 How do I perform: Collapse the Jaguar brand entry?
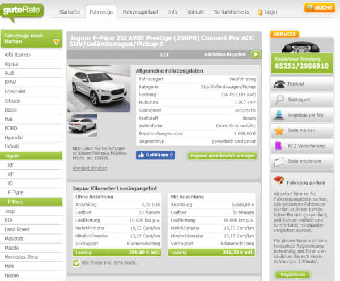pos(31,156)
